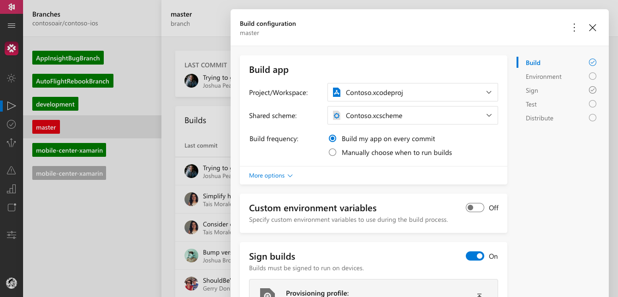The image size is (618, 297).
Task: Open the three-dot more options menu
Action: point(574,28)
